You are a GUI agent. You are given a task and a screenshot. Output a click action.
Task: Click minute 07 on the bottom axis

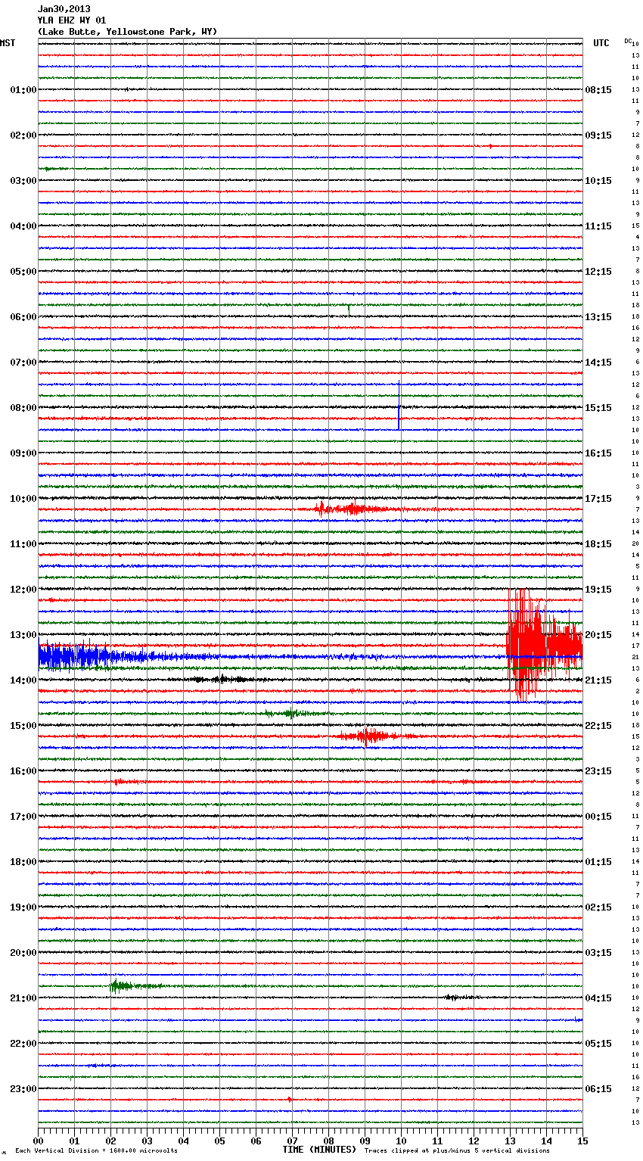click(x=292, y=1141)
